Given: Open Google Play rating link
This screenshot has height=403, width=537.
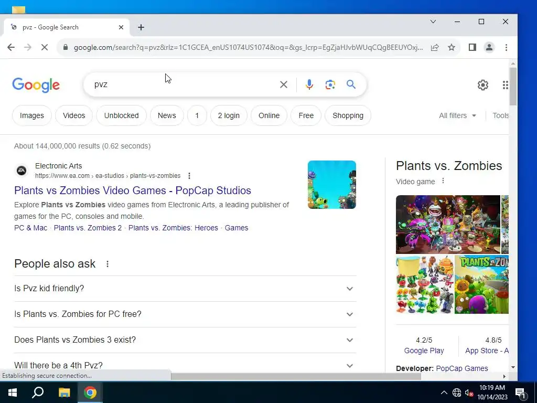Looking at the screenshot, I should [x=424, y=351].
